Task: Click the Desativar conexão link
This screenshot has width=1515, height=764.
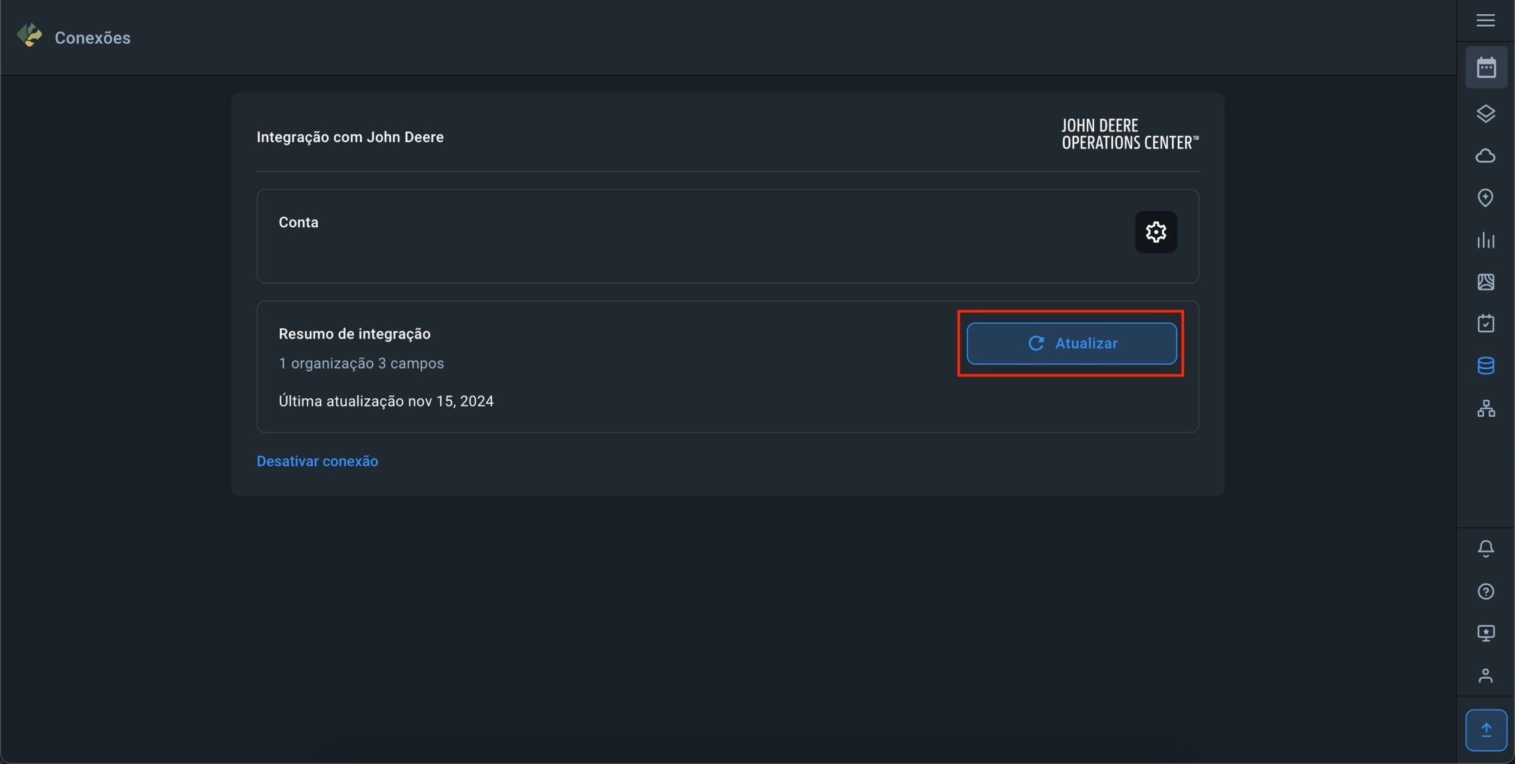Action: click(x=317, y=461)
